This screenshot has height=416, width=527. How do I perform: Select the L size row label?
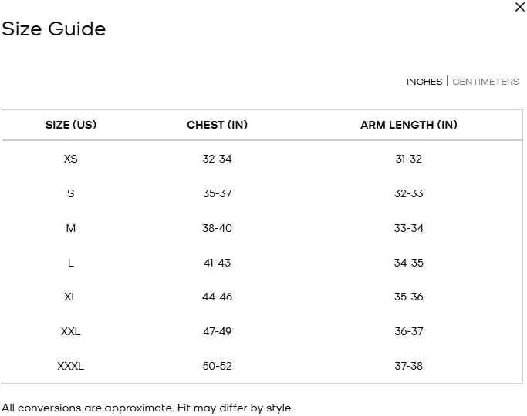(71, 263)
